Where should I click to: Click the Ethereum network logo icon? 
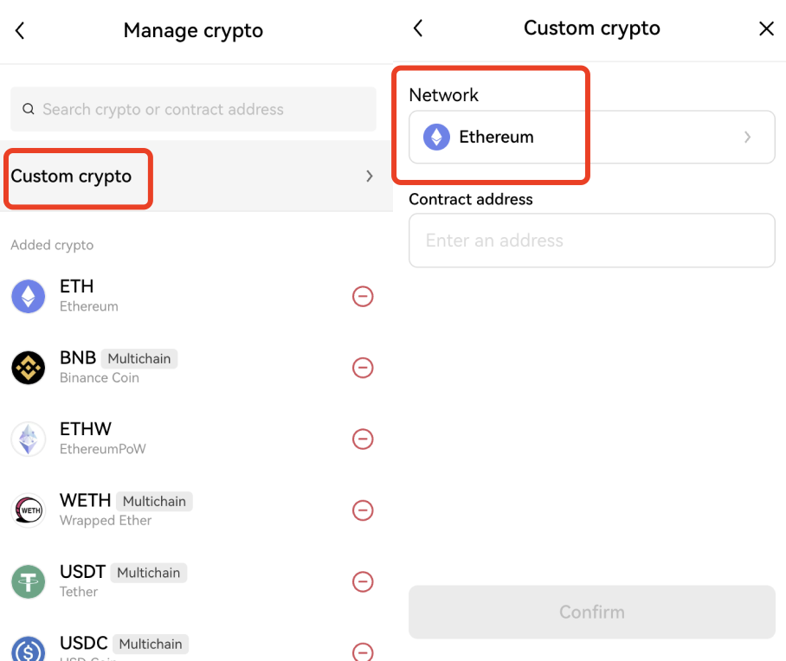click(x=436, y=137)
